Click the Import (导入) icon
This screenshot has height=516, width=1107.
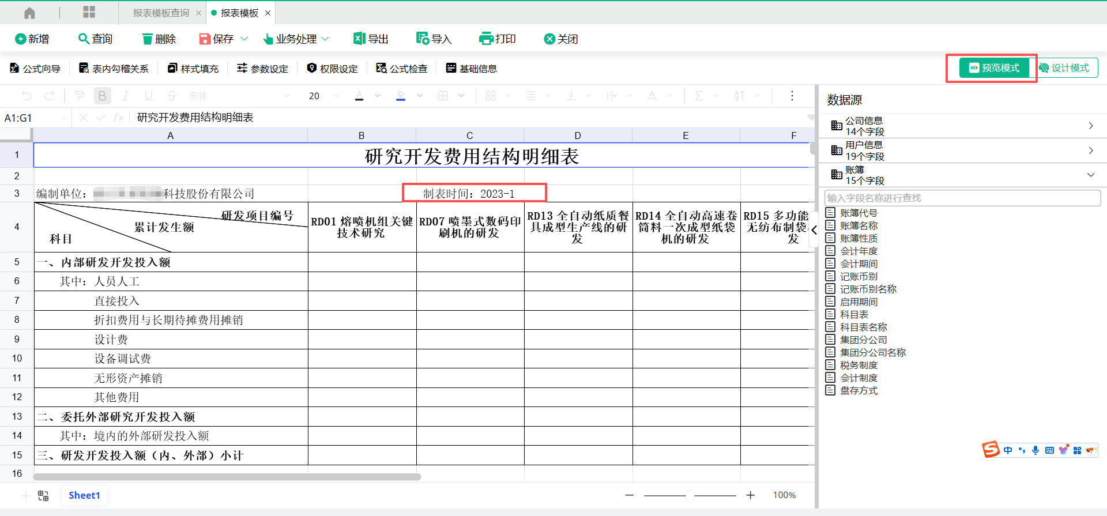423,39
